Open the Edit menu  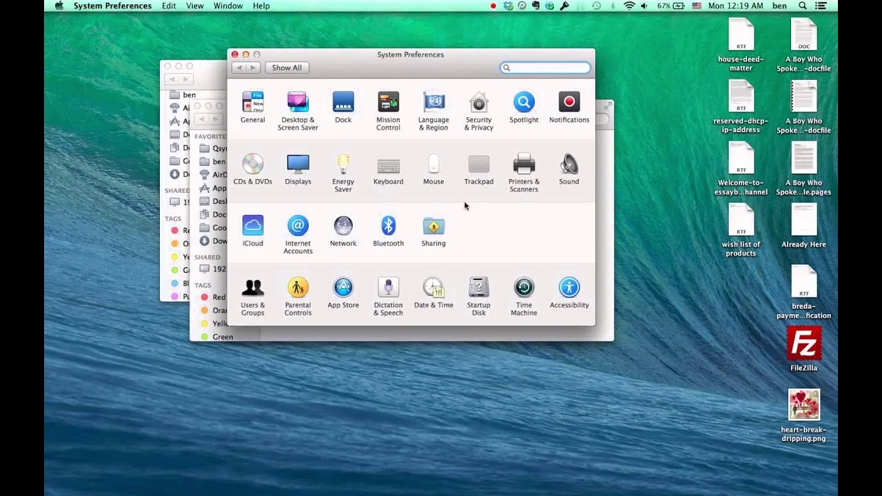(169, 6)
